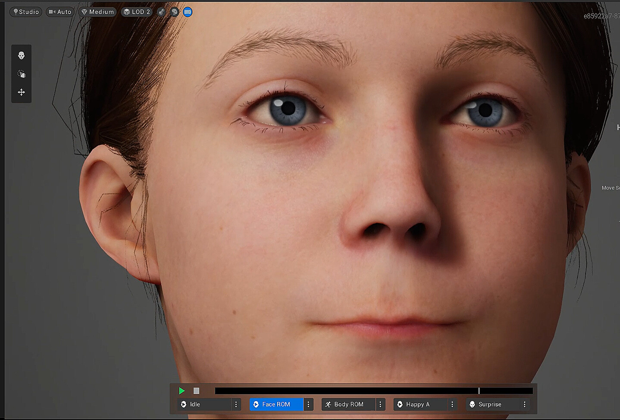Select the Idle animation
620x420 pixels.
coord(204,404)
